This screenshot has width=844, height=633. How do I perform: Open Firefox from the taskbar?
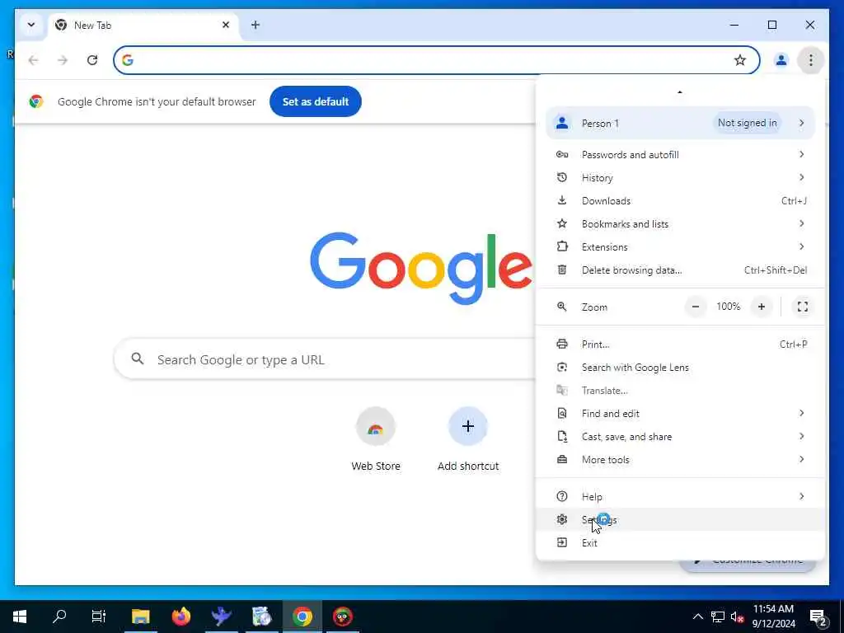[181, 617]
